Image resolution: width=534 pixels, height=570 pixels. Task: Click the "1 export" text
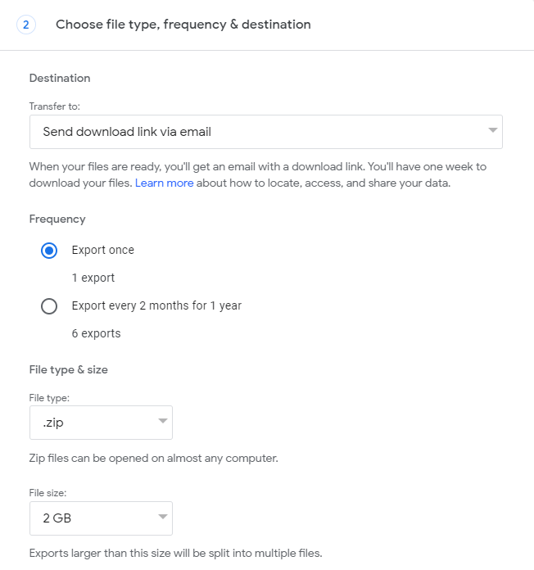tap(93, 278)
